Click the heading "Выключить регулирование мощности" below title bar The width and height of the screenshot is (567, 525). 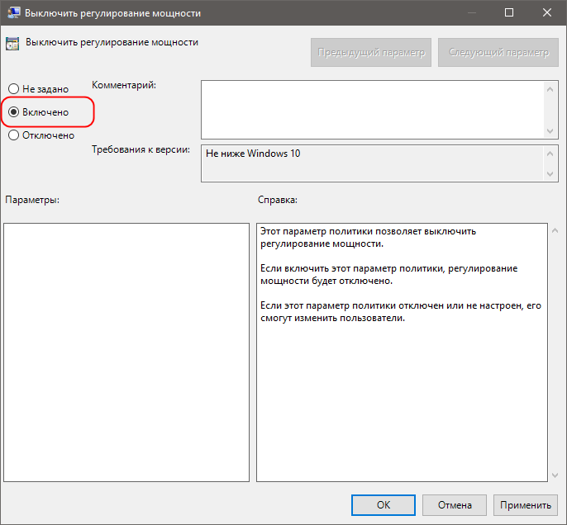[112, 42]
